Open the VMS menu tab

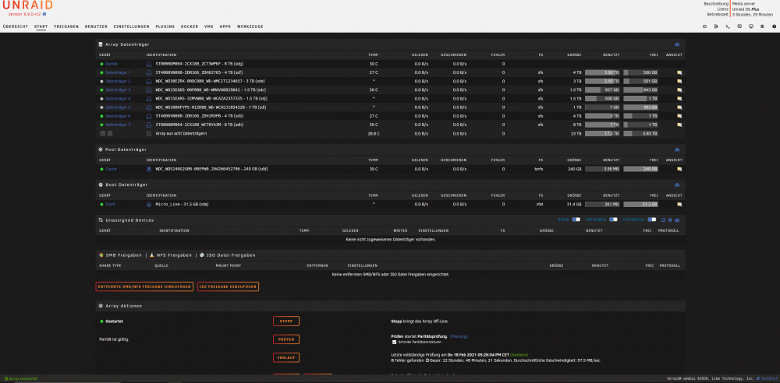(209, 26)
